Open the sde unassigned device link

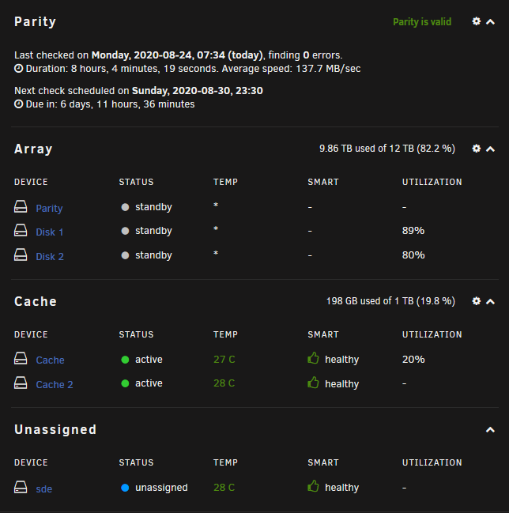(43, 488)
